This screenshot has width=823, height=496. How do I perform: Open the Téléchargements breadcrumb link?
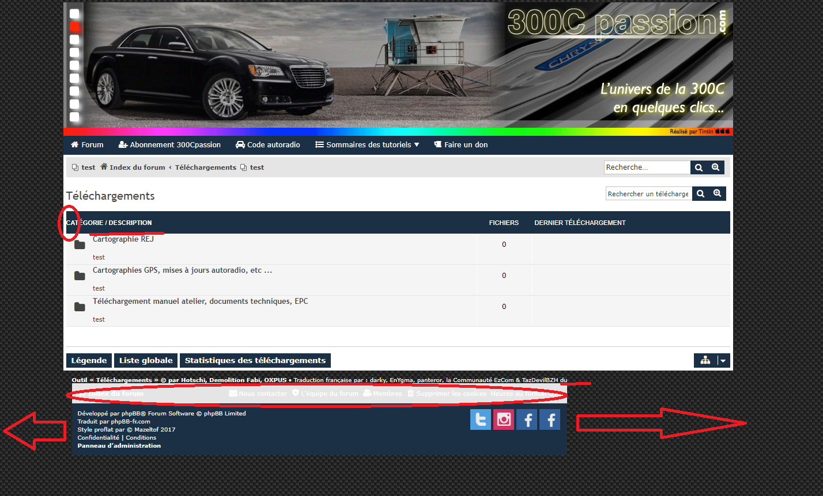[206, 167]
